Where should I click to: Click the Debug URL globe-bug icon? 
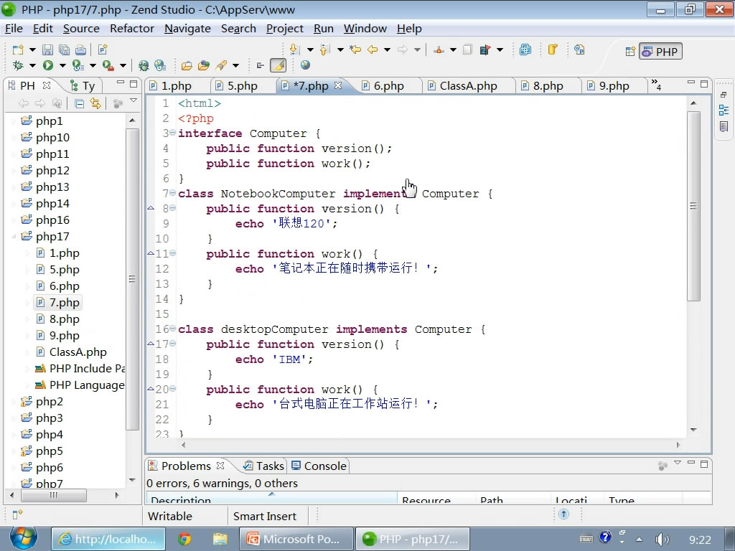point(144,65)
